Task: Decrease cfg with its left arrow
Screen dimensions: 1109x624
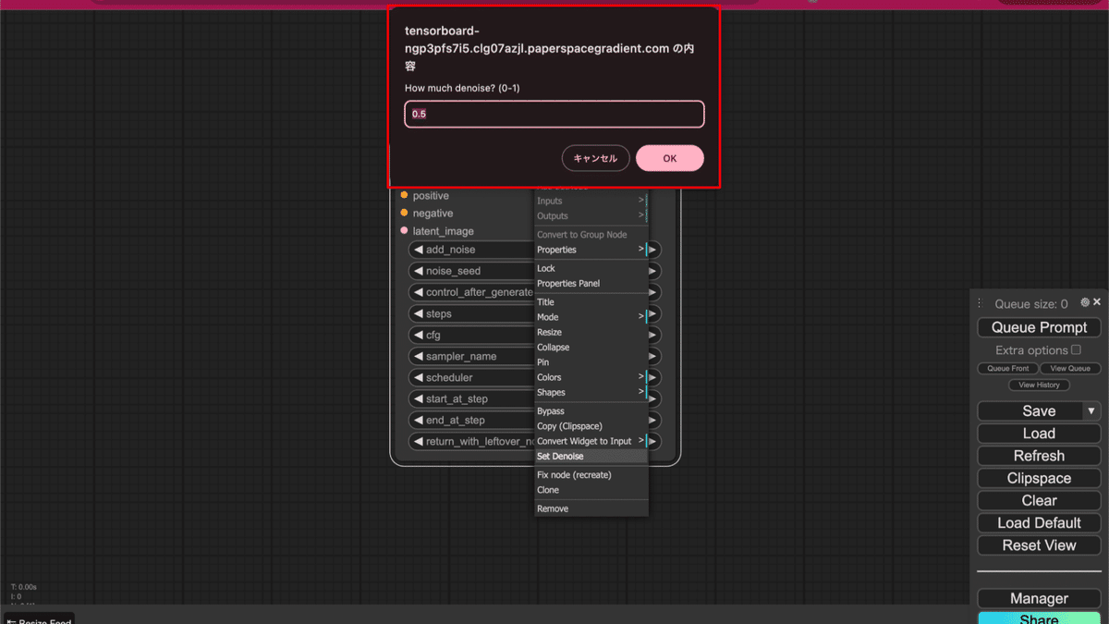Action: (x=418, y=335)
